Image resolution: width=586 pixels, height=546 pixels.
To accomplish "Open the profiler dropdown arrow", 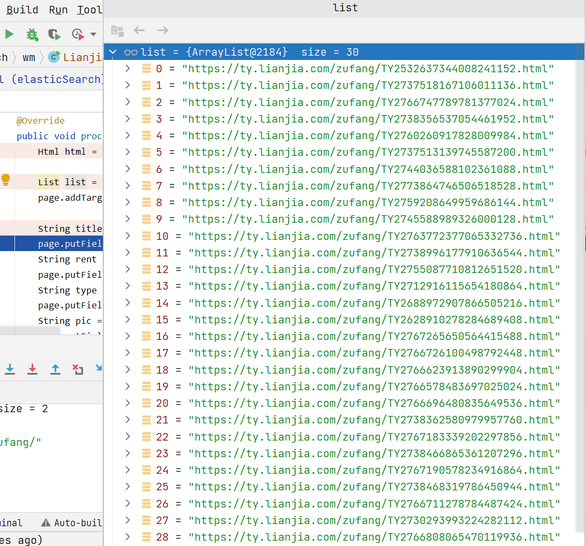I will [x=93, y=35].
